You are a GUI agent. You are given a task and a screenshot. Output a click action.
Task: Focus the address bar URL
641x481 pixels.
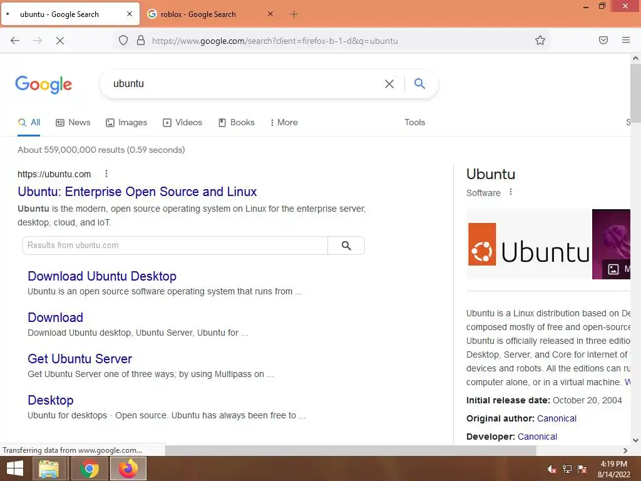coord(275,41)
